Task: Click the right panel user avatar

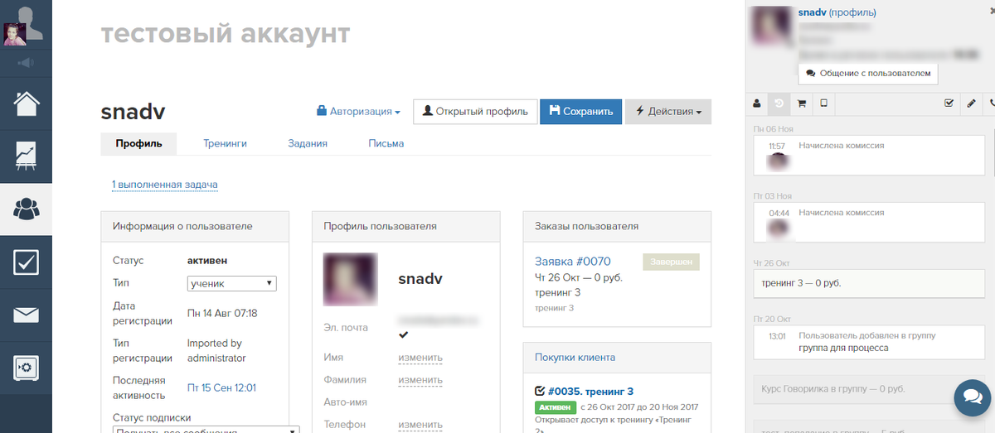Action: pyautogui.click(x=770, y=26)
